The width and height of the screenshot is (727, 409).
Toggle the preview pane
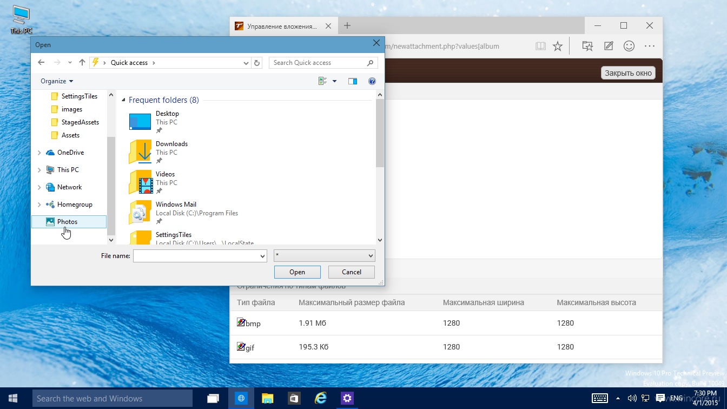tap(353, 81)
